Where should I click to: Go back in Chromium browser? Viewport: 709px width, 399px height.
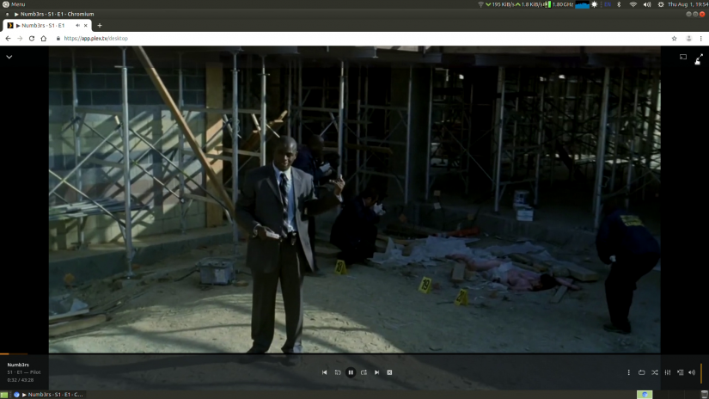(x=8, y=39)
